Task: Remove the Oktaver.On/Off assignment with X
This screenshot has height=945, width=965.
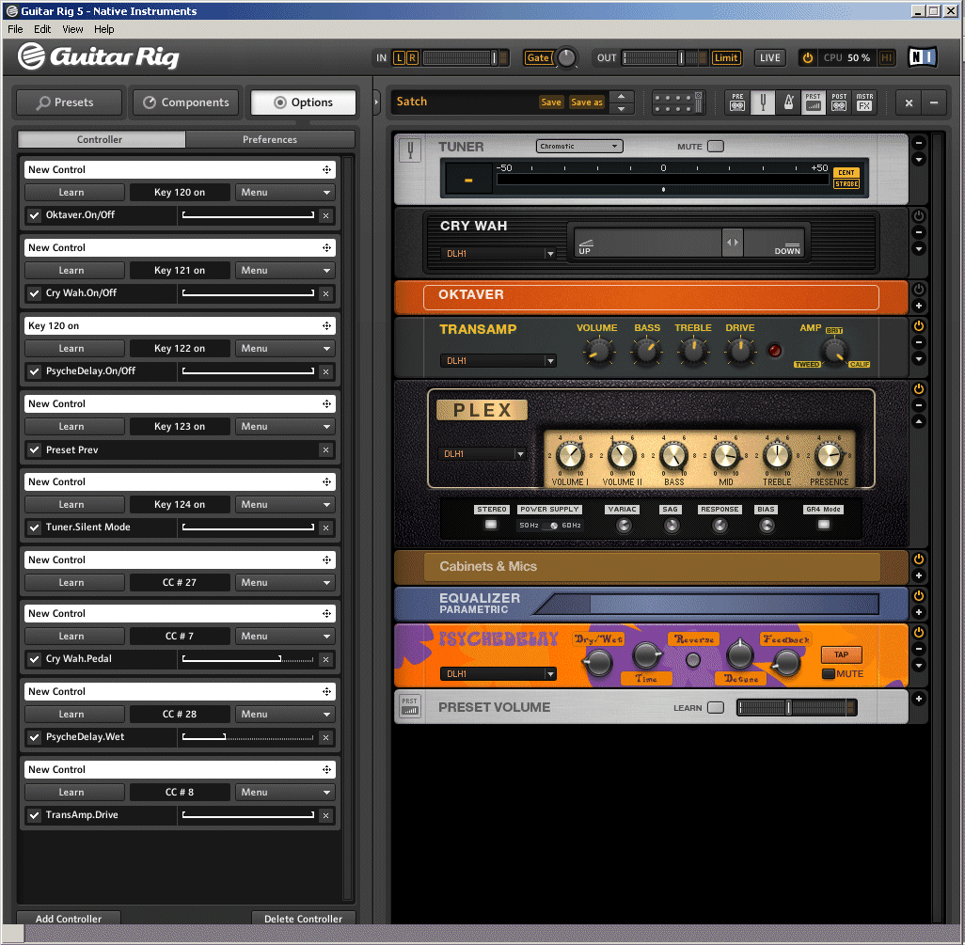Action: 325,216
